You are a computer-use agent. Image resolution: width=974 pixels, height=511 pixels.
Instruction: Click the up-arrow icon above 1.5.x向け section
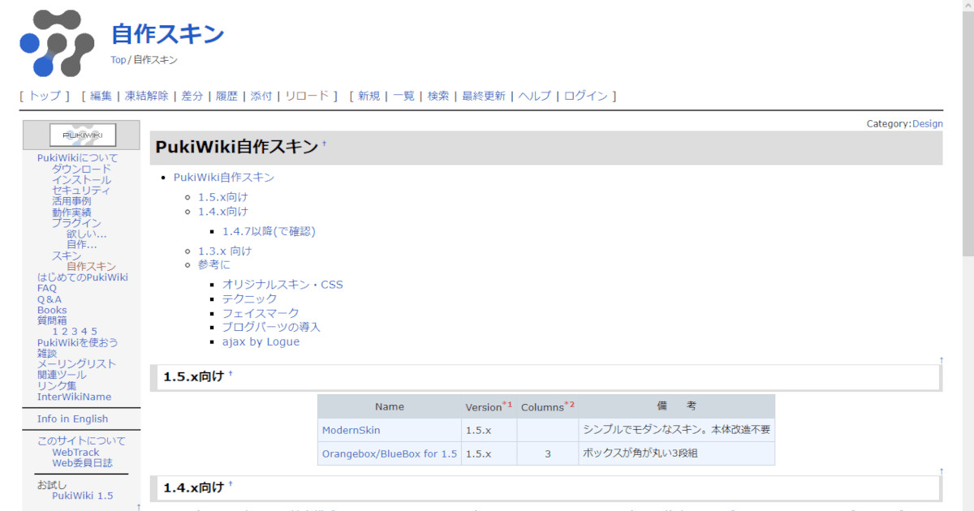pos(941,360)
